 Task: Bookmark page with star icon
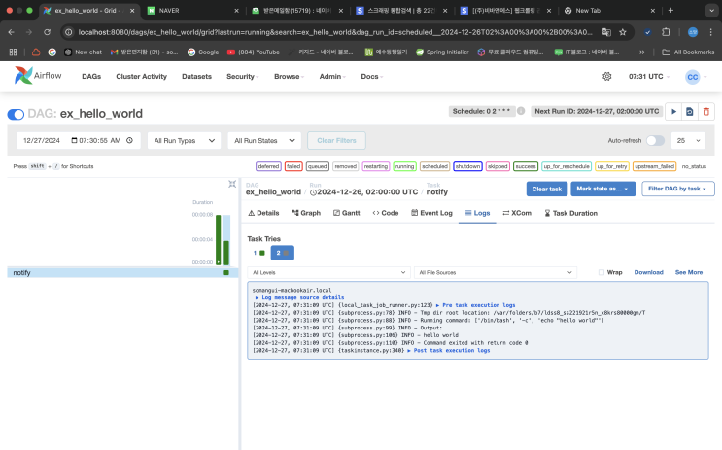[623, 32]
